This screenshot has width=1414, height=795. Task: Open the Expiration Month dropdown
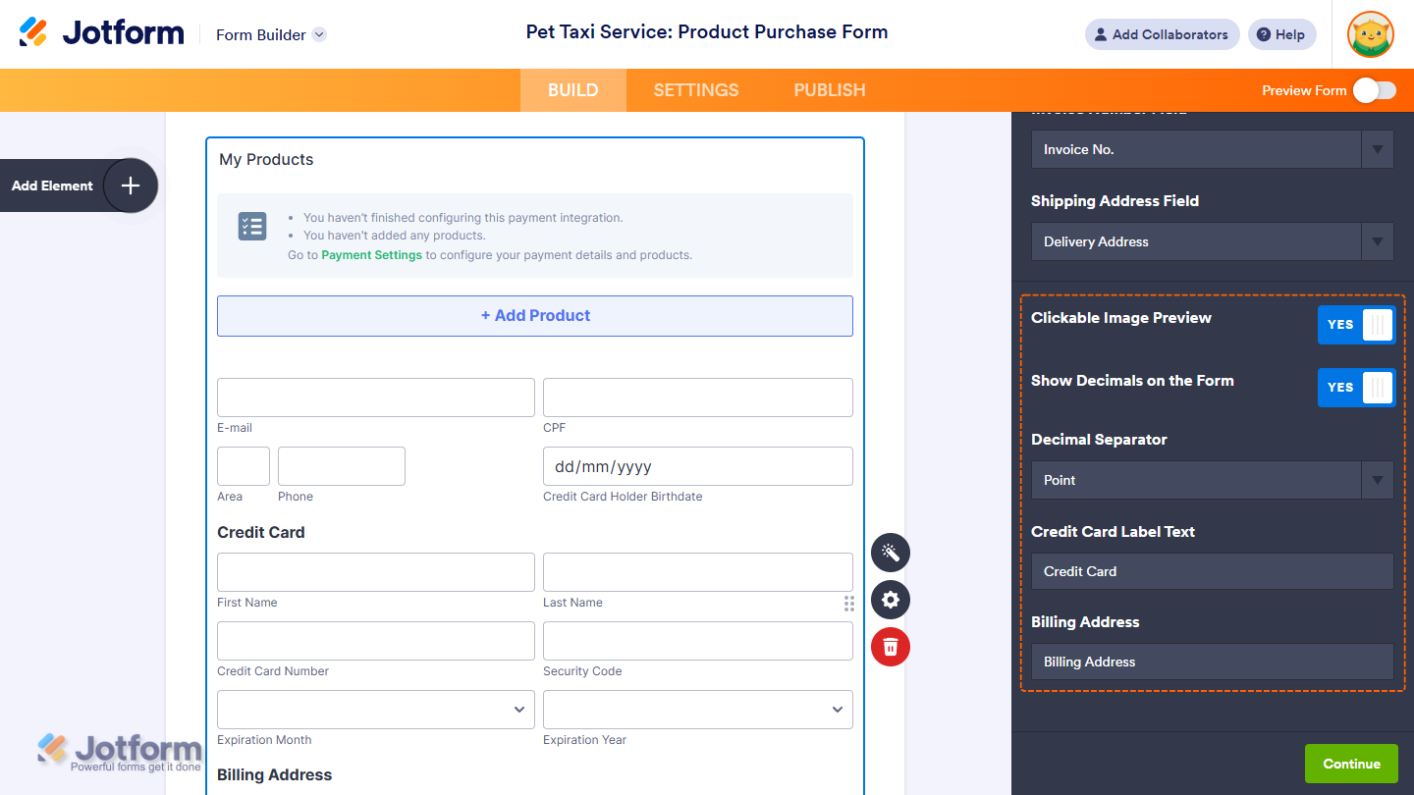(376, 710)
